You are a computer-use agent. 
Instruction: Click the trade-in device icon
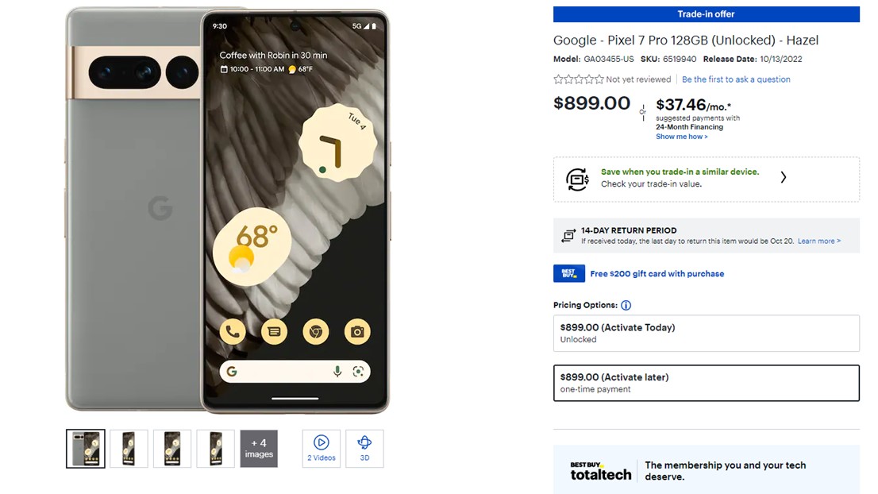[577, 179]
